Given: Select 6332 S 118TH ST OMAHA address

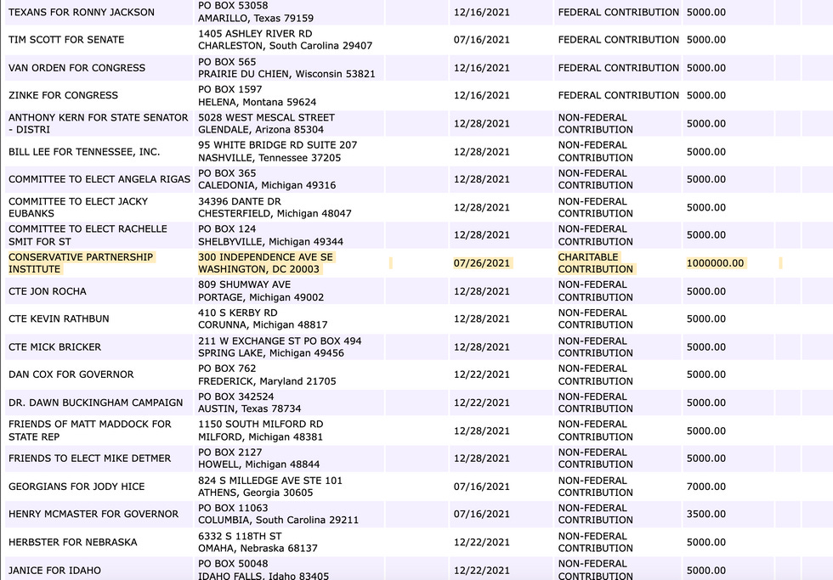Looking at the screenshot, I should click(x=258, y=543).
